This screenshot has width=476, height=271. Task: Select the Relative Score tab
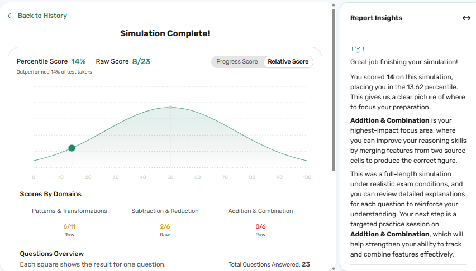[x=288, y=61]
